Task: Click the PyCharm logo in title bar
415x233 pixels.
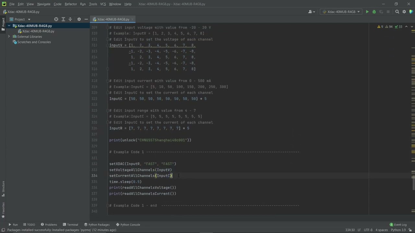Action: click(4, 4)
